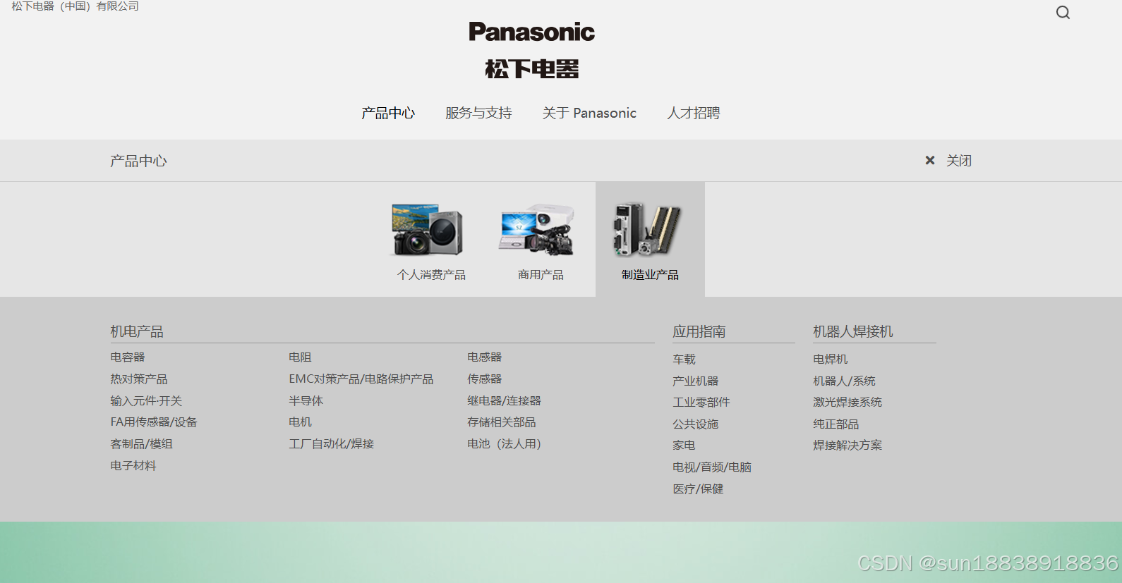Select the 制造业产品 category image
The width and height of the screenshot is (1122, 583).
(x=647, y=229)
